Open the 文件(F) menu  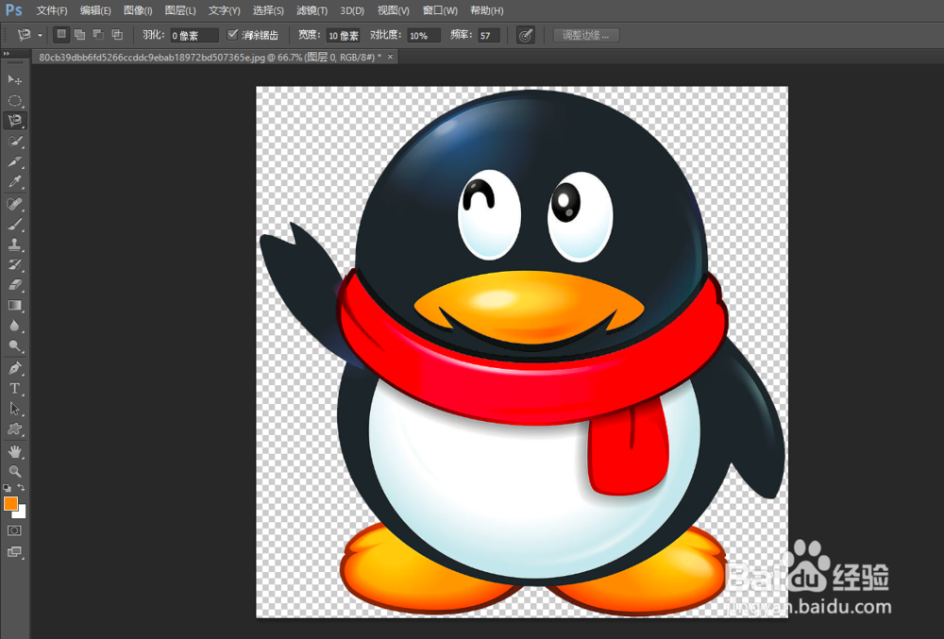click(52, 10)
